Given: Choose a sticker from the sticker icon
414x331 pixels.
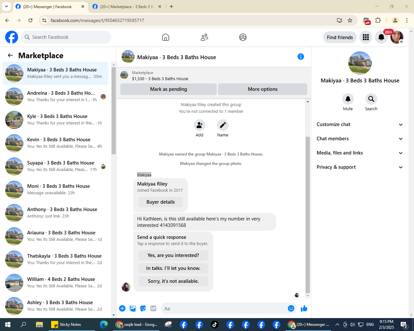Looking at the screenshot, I should pos(143,308).
